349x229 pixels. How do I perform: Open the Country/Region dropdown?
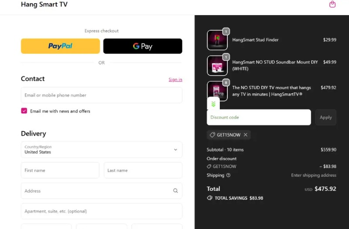[102, 149]
